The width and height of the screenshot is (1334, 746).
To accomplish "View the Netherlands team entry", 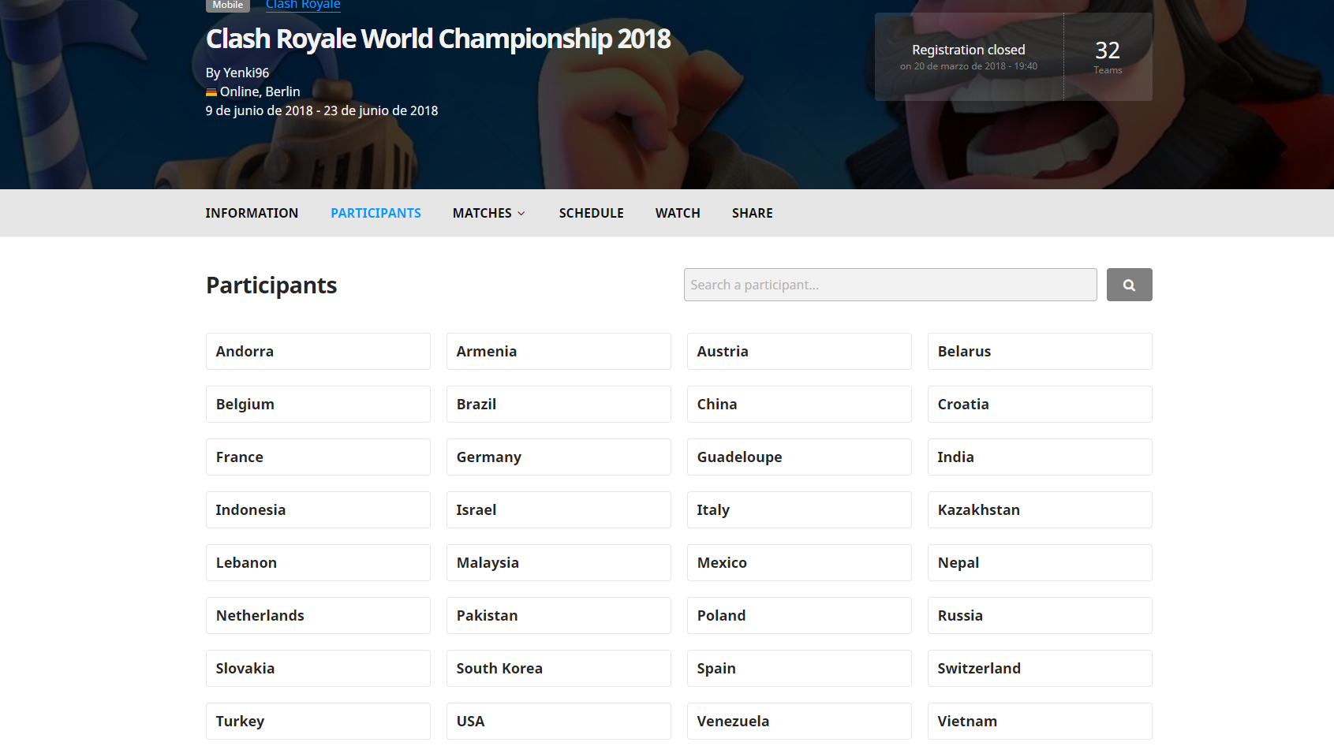I will [318, 616].
